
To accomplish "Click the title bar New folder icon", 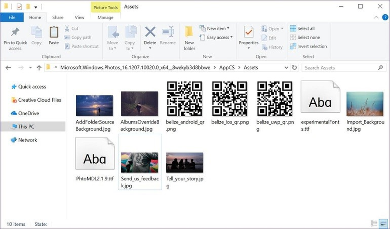I will click(28, 7).
